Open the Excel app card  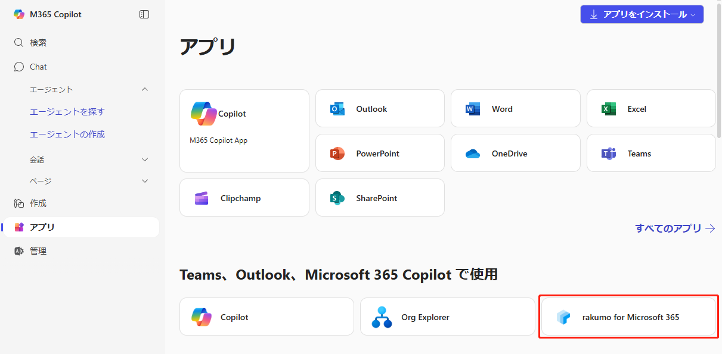(x=651, y=108)
